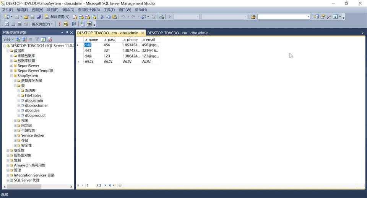Show the SQL pane icon
Viewport: 367px width, 198px height.
pyautogui.click(x=19, y=24)
